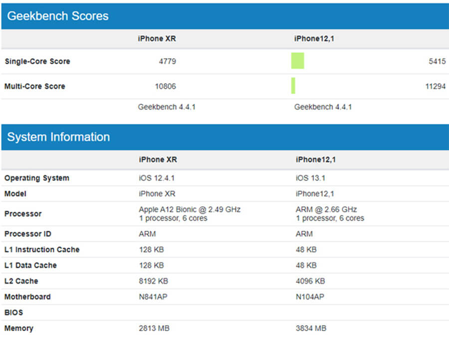Select iPhone XR header in System Information

pyautogui.click(x=158, y=160)
